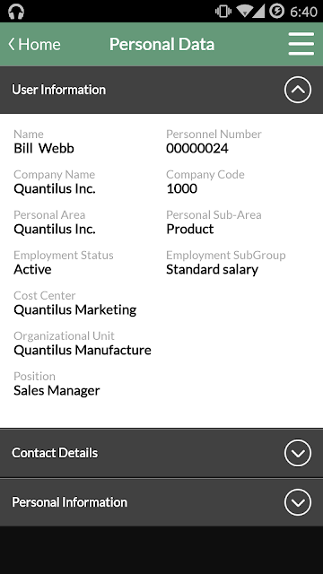Expand Contact Details with the down-arrow circle
Image resolution: width=323 pixels, height=574 pixels.
tap(298, 453)
